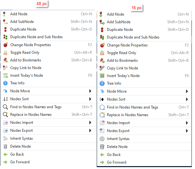
Task: Click the Delete Node trash icon, right menu
Action: [102, 147]
